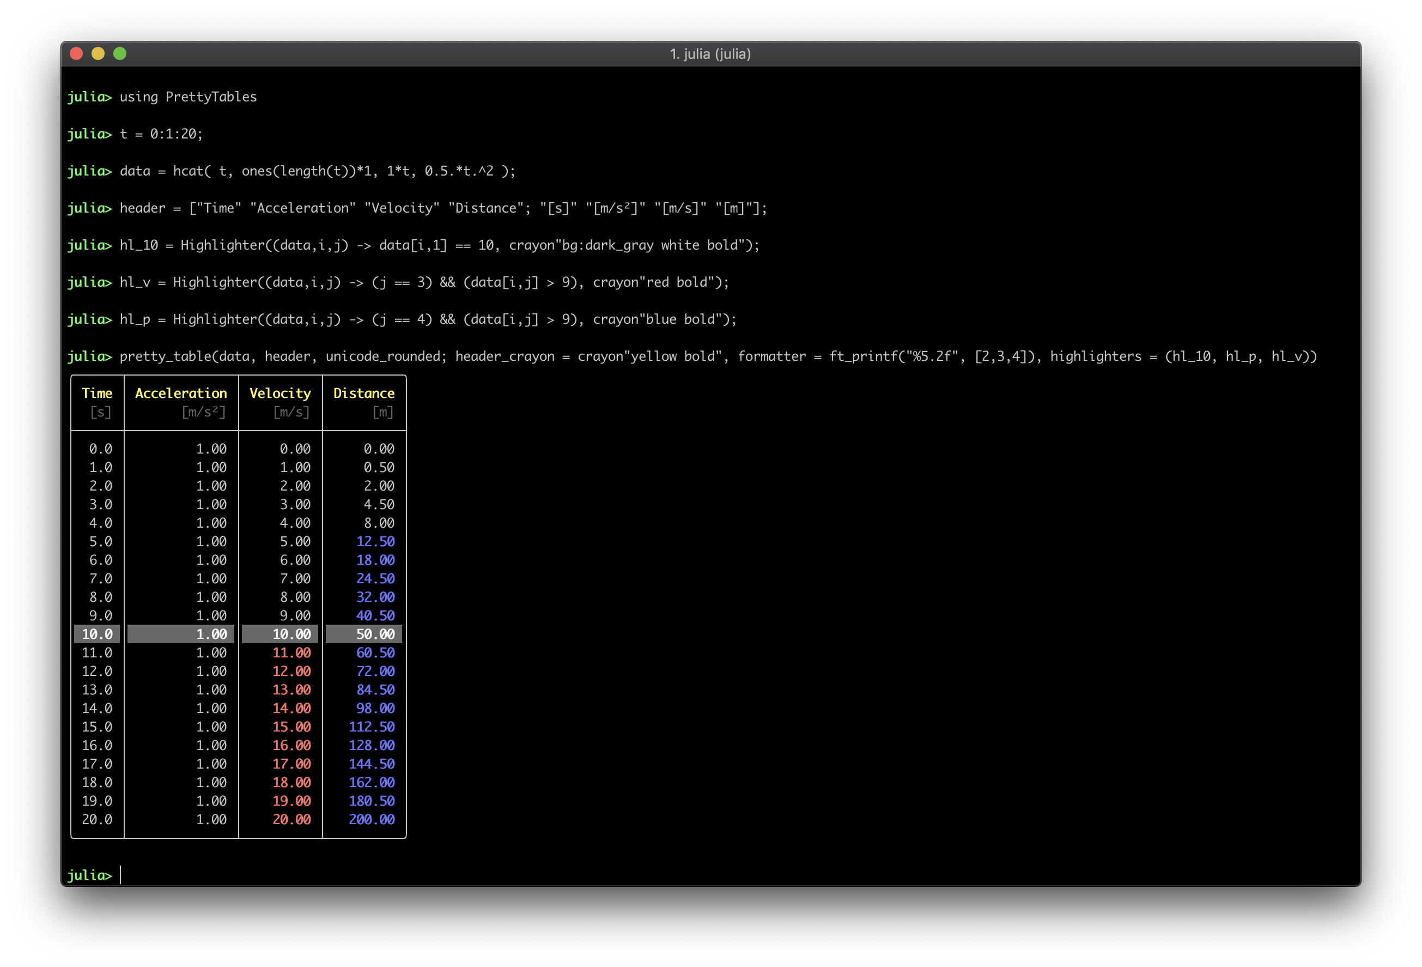The height and width of the screenshot is (967, 1422).
Task: Click the blue 200.00 distance value
Action: click(372, 819)
